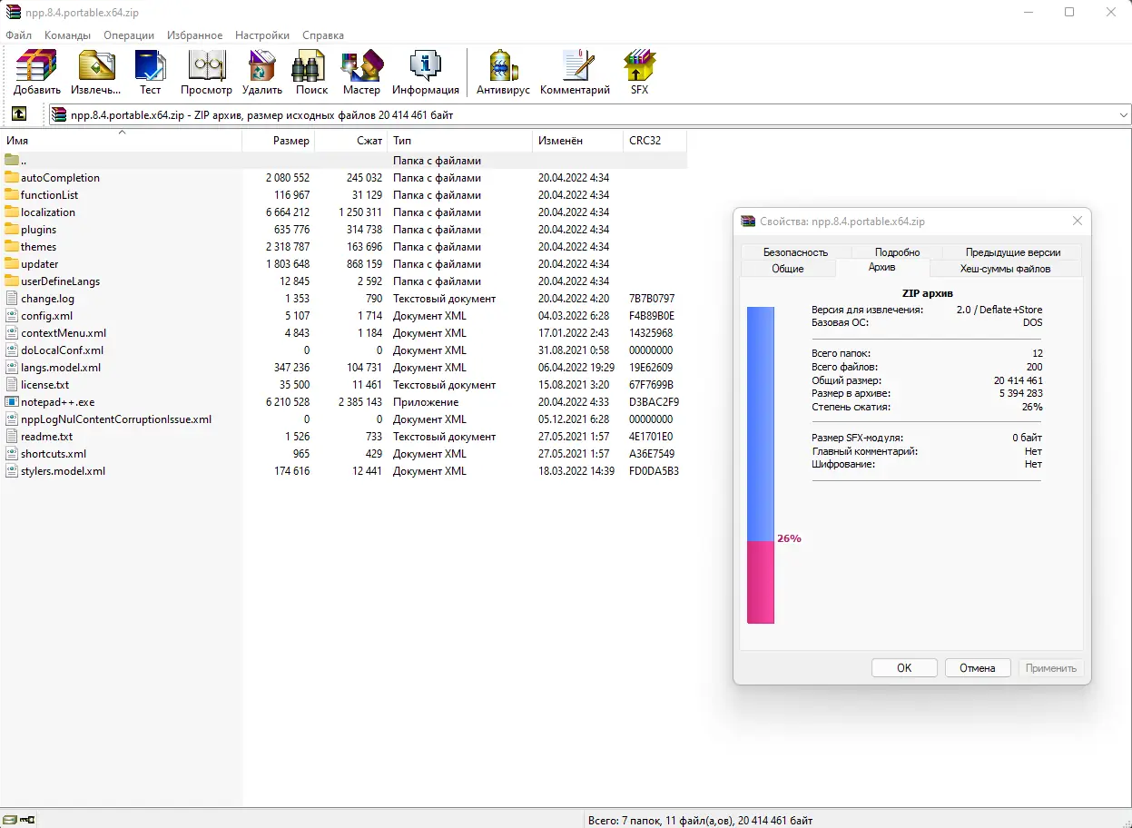Select the stylers.model.xml file name
This screenshot has width=1132, height=828.
63,471
